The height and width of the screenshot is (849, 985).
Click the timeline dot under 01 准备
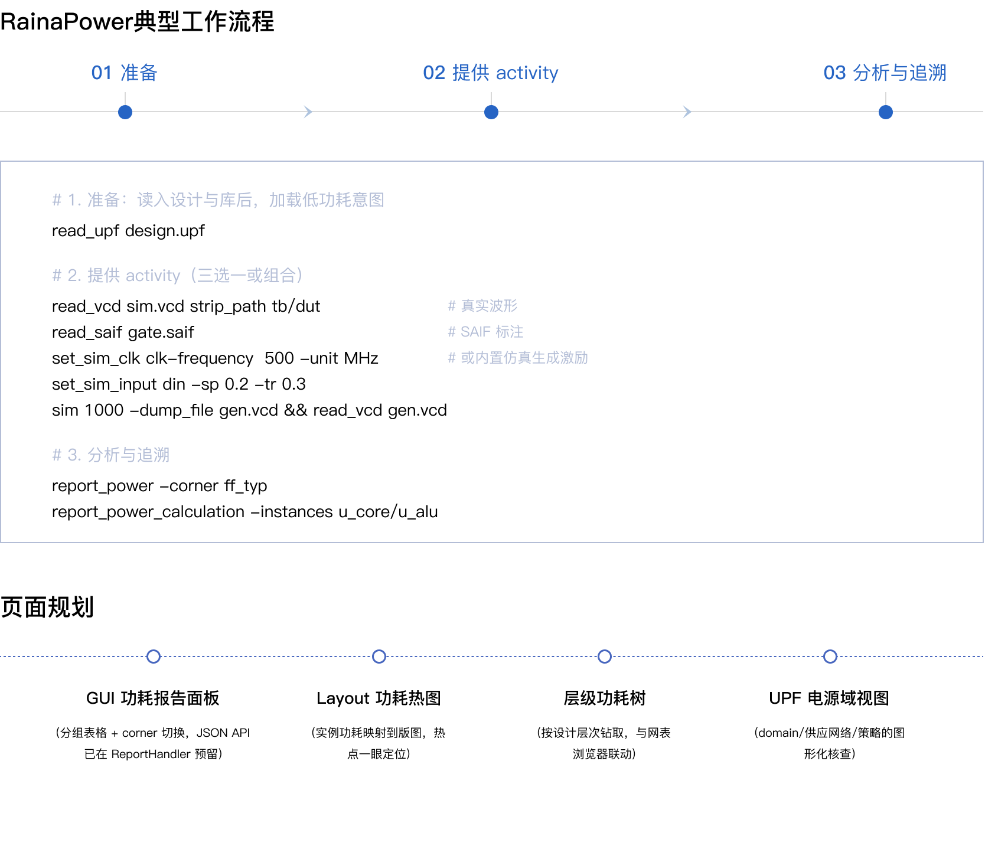tap(125, 112)
